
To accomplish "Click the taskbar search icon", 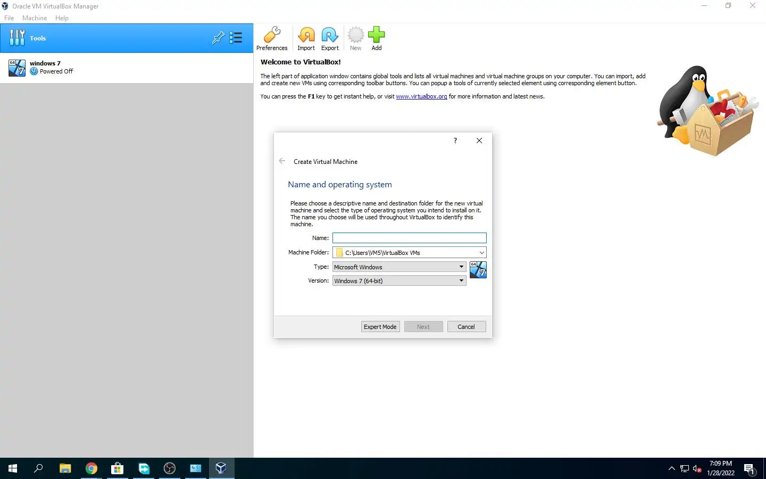I will pyautogui.click(x=38, y=468).
